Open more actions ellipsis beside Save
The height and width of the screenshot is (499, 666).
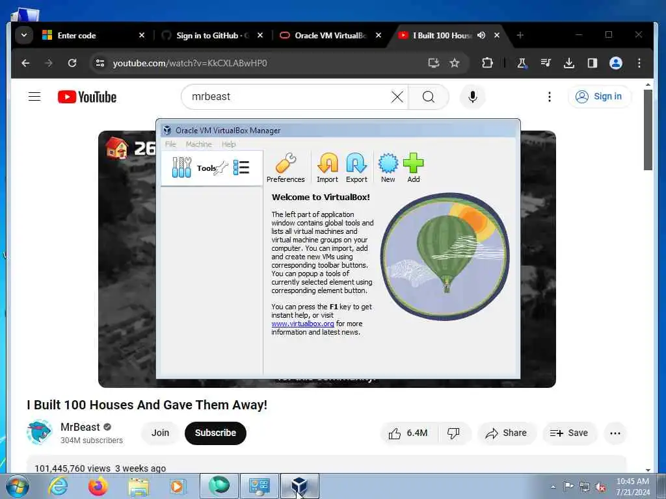[615, 433]
